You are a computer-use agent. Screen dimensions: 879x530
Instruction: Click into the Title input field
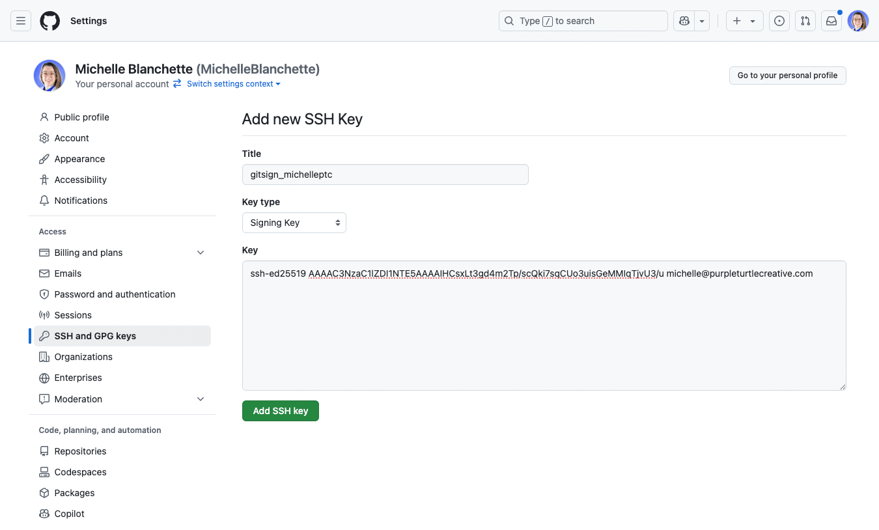(385, 174)
